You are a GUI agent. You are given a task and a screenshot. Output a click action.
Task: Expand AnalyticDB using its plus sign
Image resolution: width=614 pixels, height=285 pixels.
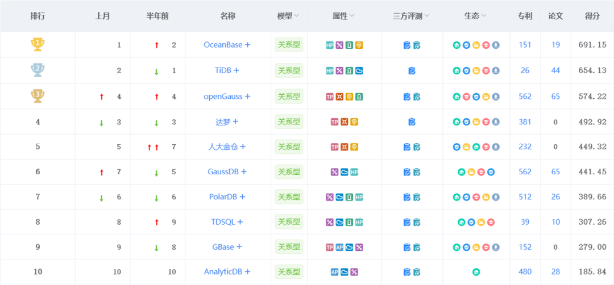click(247, 272)
